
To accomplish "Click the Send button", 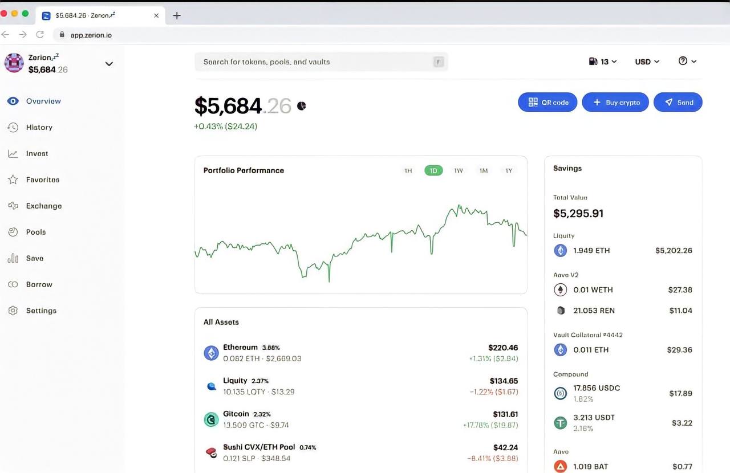I will point(678,103).
